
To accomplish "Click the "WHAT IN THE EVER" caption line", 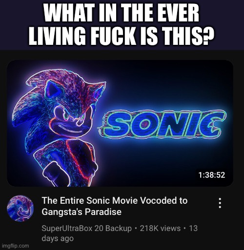I will [122, 14].
